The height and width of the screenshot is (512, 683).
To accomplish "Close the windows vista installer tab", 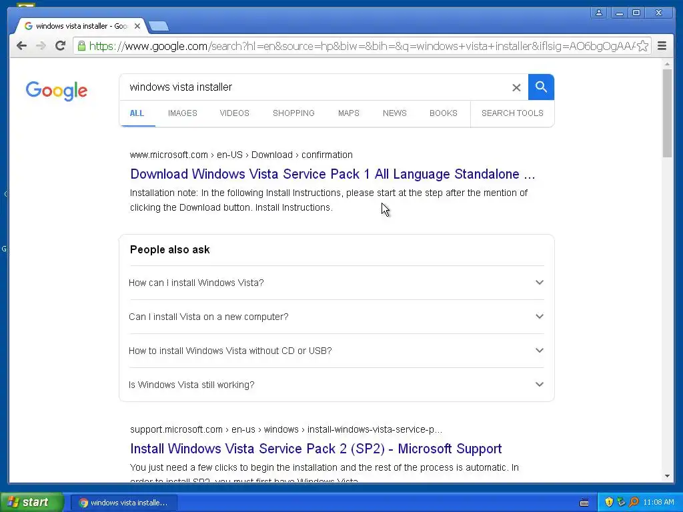I will [137, 26].
